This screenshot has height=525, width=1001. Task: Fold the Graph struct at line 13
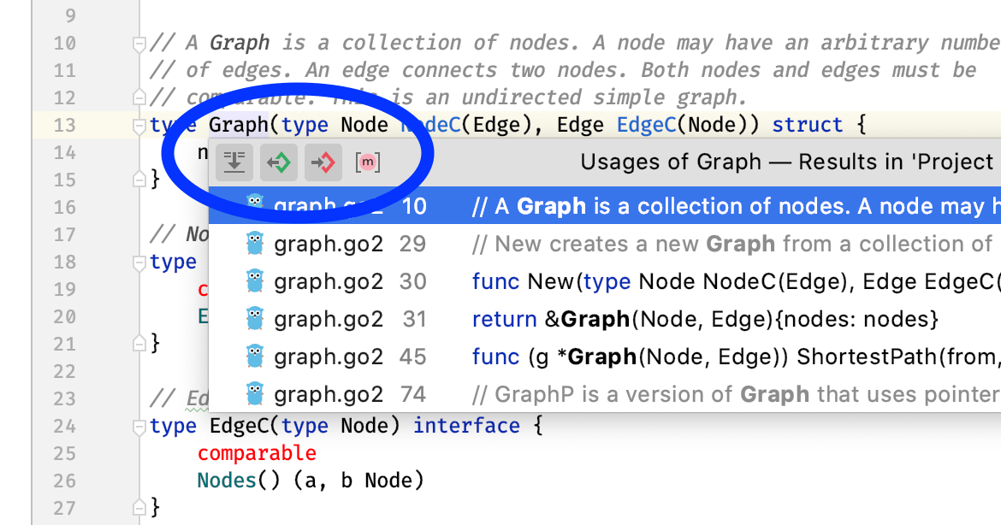139,127
